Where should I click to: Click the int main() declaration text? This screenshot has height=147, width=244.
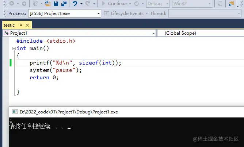[x=33, y=48]
